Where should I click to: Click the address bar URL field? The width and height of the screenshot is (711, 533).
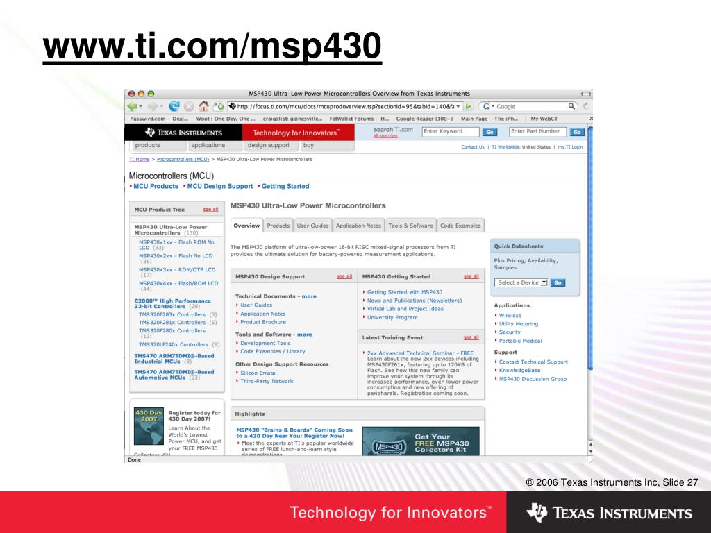[344, 106]
